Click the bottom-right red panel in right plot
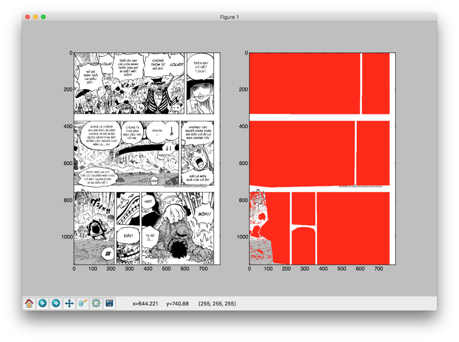 tap(352, 228)
